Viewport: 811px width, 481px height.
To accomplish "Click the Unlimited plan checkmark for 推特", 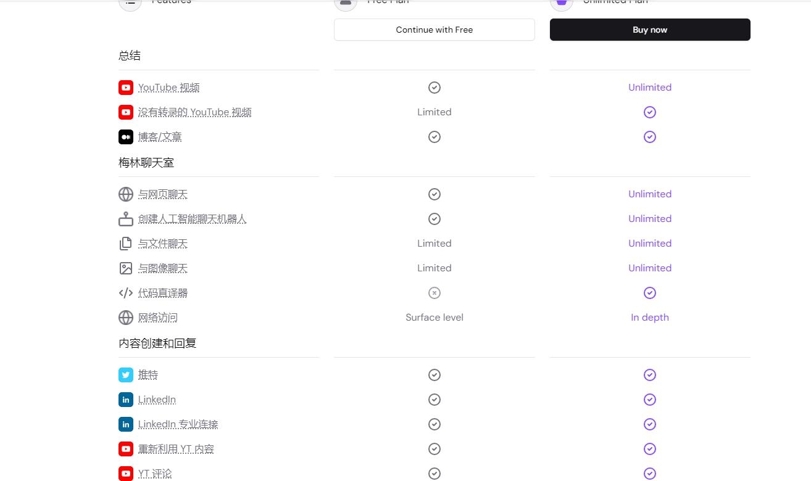I will point(650,375).
